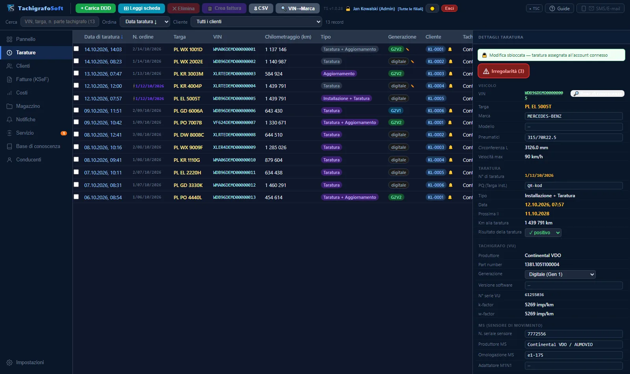Open the Risultato 'positivo' dropdown
630x374 pixels.
click(543, 233)
